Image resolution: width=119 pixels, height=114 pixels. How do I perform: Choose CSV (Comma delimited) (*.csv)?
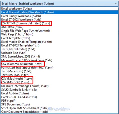tap(59, 64)
